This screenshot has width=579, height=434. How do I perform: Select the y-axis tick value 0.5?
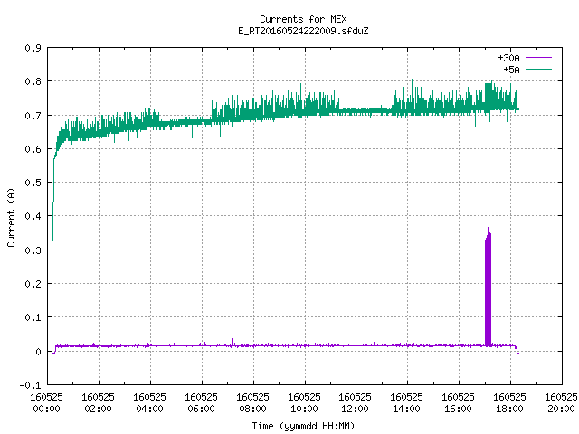coord(33,183)
